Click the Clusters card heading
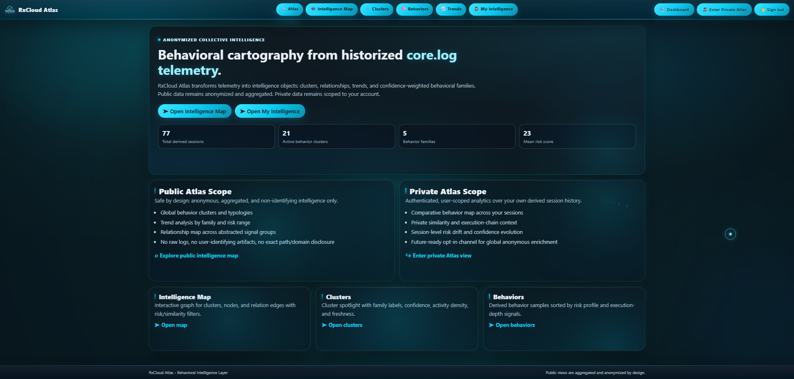The width and height of the screenshot is (794, 379). click(x=338, y=297)
